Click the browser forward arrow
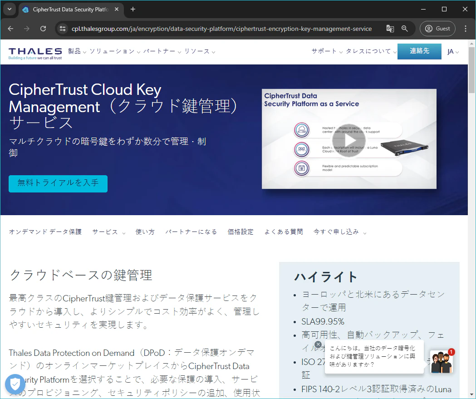The height and width of the screenshot is (399, 476). click(x=27, y=29)
